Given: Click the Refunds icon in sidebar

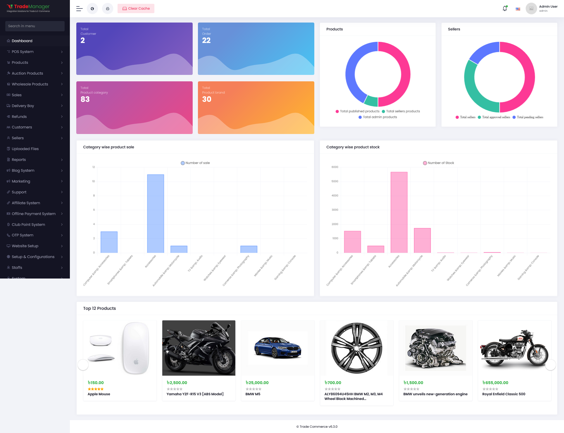Looking at the screenshot, I should [8, 116].
